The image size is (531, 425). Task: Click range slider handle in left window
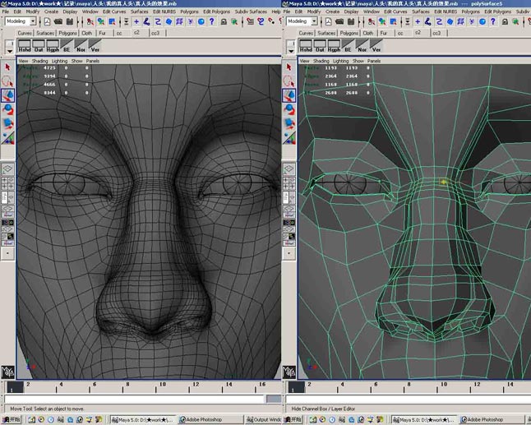click(x=273, y=399)
